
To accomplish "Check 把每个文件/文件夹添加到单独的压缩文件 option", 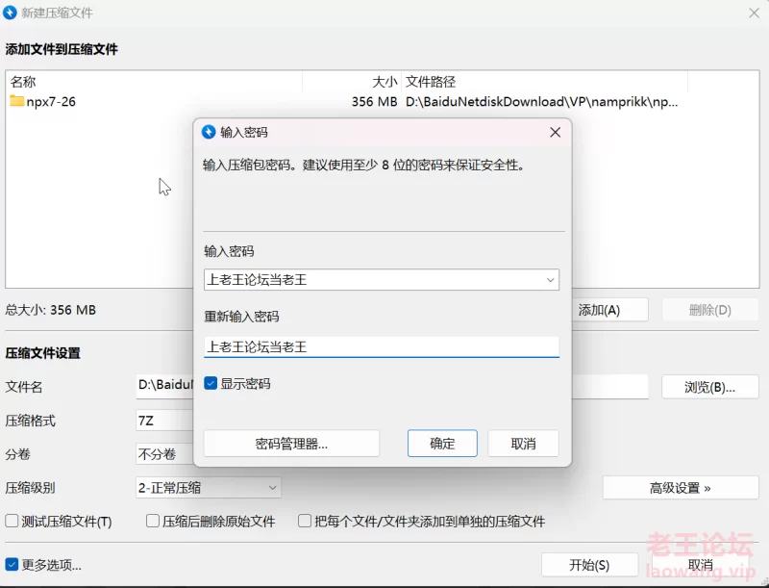I will click(x=305, y=521).
